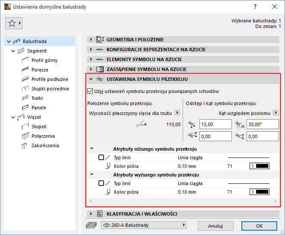
Task: Click the 110,00 cut plane height value
Action: coord(174,124)
